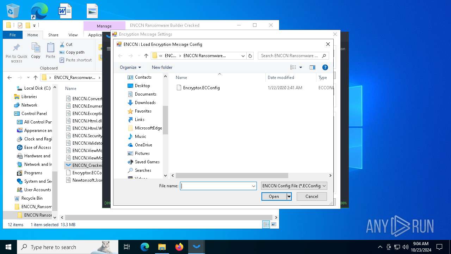Refresh the dialog folder location
The image size is (451, 254).
click(x=250, y=56)
